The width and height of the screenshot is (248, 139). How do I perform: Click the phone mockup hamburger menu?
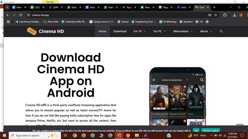pyautogui.click(x=154, y=80)
